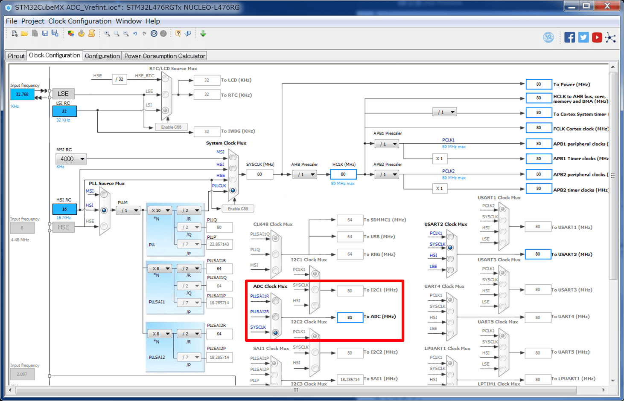
Task: Select PLLSAI1R radio in ADC Clock Mux
Action: (276, 301)
